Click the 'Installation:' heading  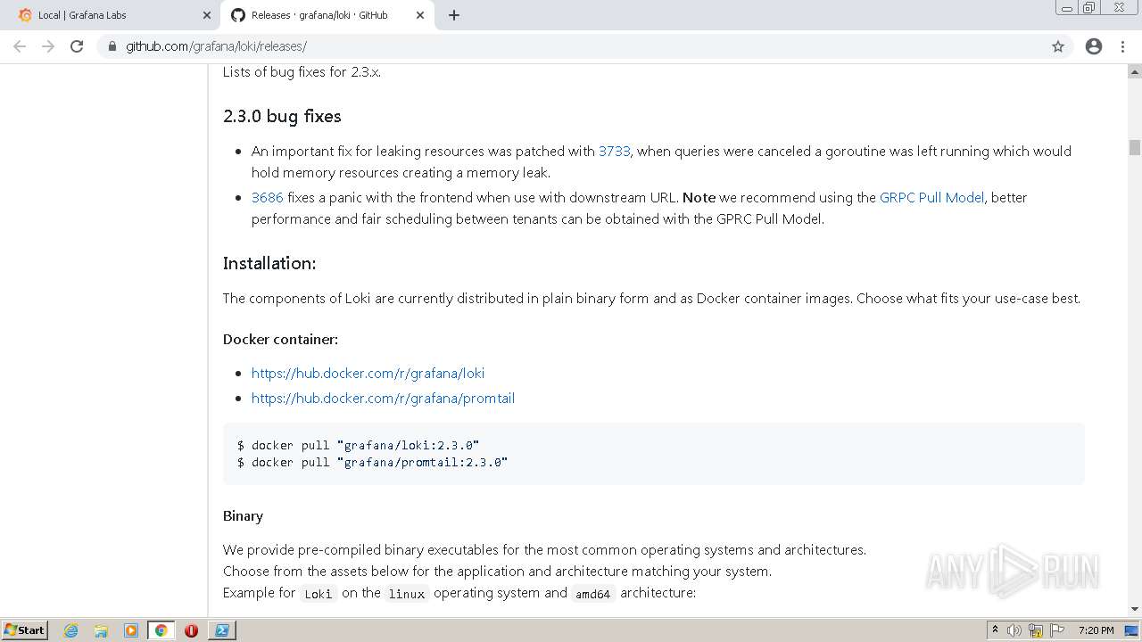tap(269, 263)
